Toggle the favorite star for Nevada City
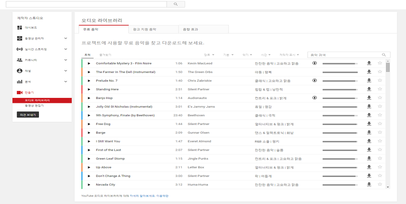Screen dimensions: 406x204 tap(380, 185)
